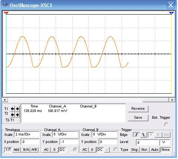Click the Save button

(x=138, y=118)
